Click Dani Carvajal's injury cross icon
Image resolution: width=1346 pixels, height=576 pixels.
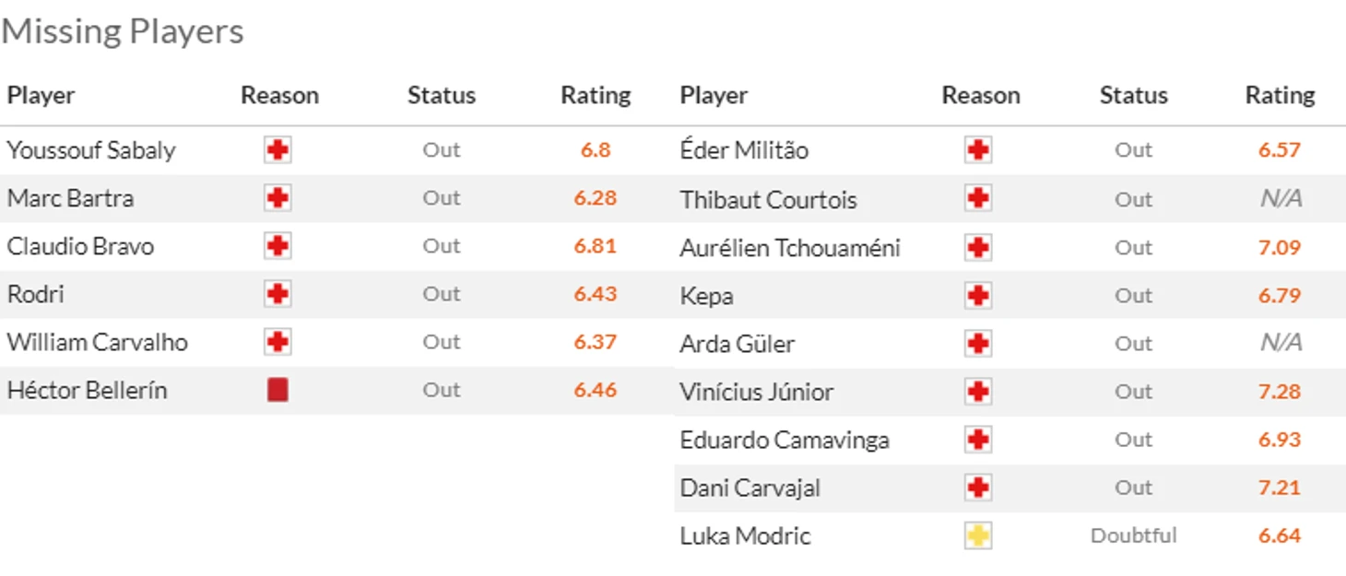978,488
